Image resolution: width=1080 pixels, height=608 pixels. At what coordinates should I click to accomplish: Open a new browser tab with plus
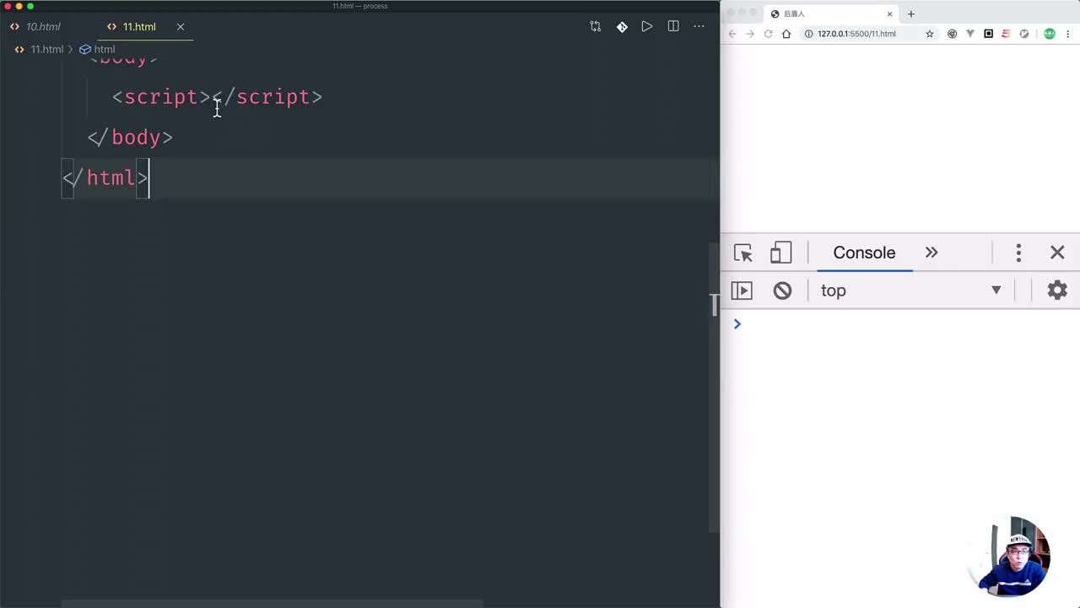pyautogui.click(x=911, y=14)
